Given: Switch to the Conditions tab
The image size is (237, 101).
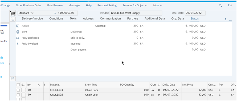Looking at the screenshot, I should click(56, 19).
